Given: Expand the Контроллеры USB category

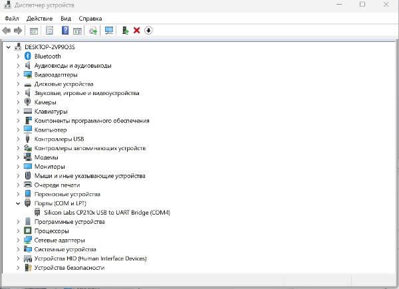Looking at the screenshot, I should [x=19, y=139].
